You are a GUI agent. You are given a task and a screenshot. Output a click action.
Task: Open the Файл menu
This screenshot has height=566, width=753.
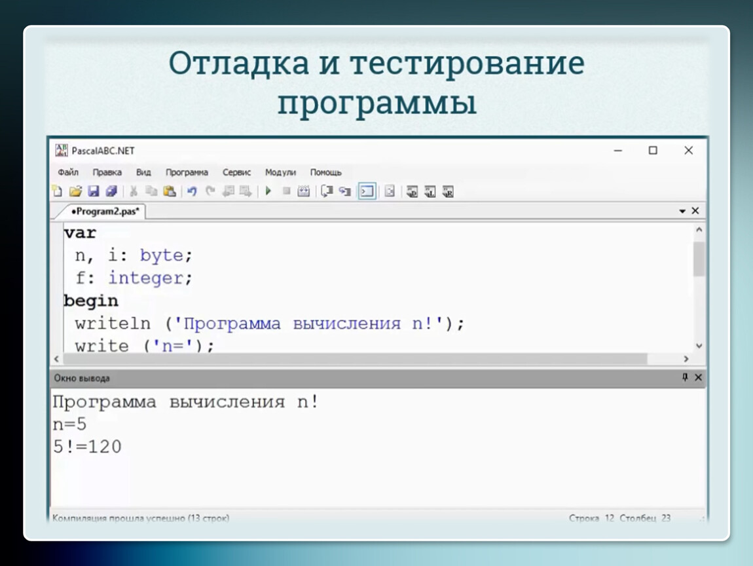pos(67,172)
